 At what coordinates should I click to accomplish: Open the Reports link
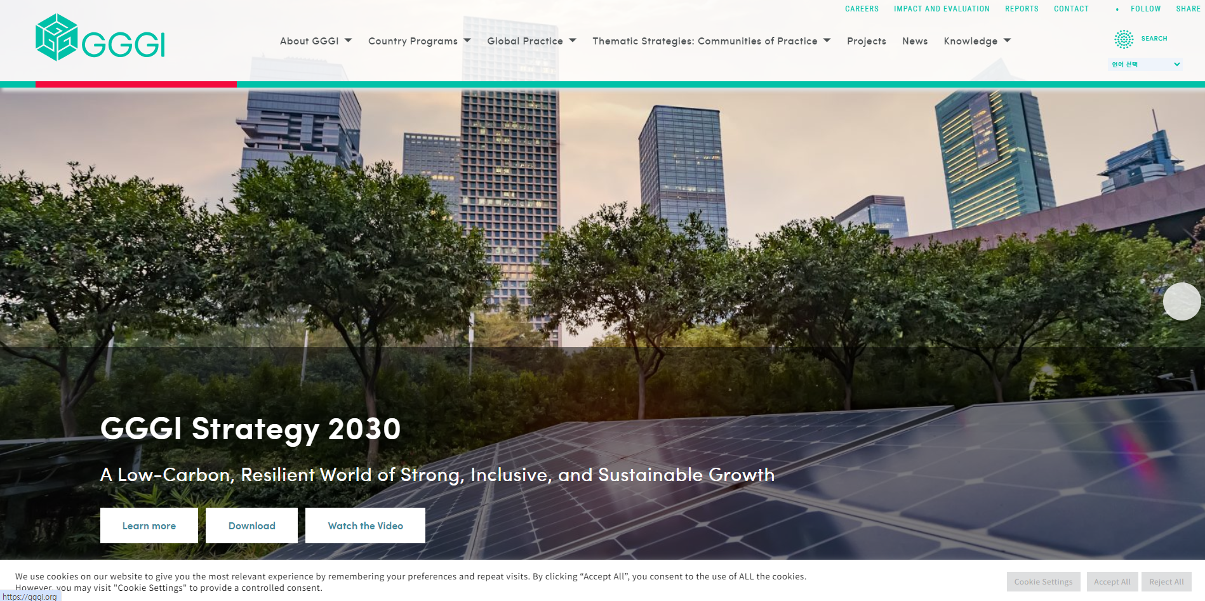(x=1022, y=9)
